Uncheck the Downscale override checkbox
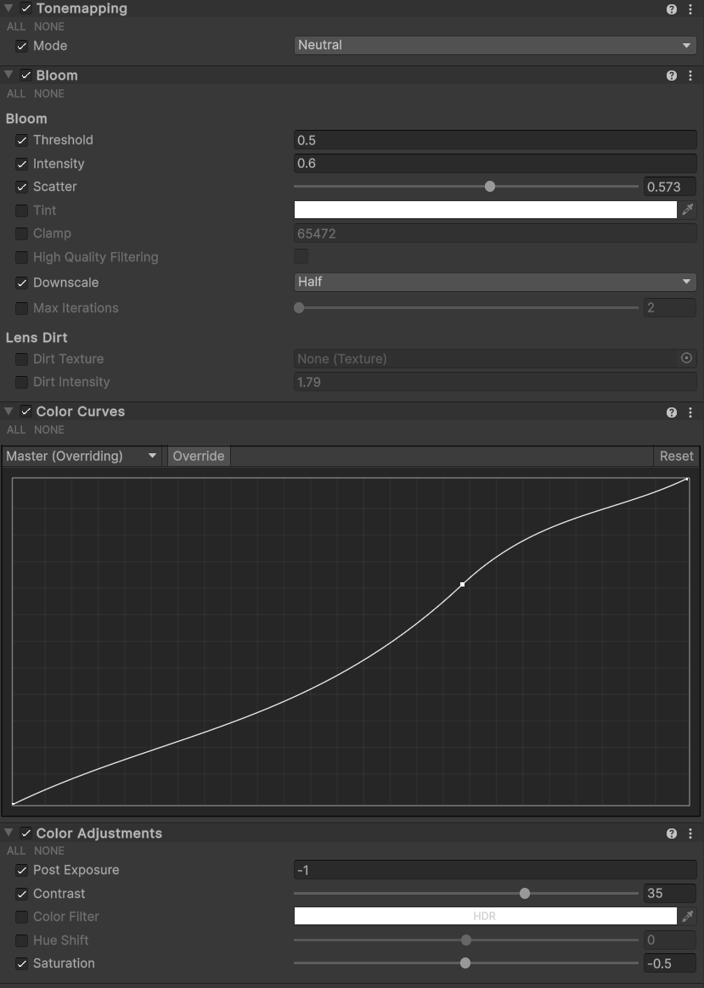704x988 pixels. (21, 283)
